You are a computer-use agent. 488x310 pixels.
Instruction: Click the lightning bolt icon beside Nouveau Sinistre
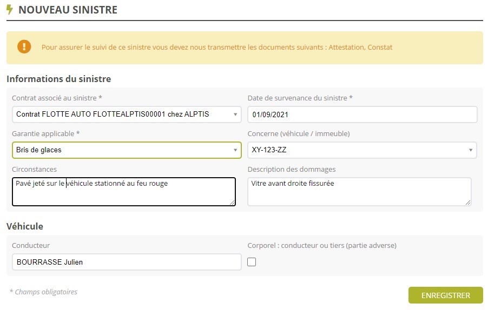tap(10, 10)
